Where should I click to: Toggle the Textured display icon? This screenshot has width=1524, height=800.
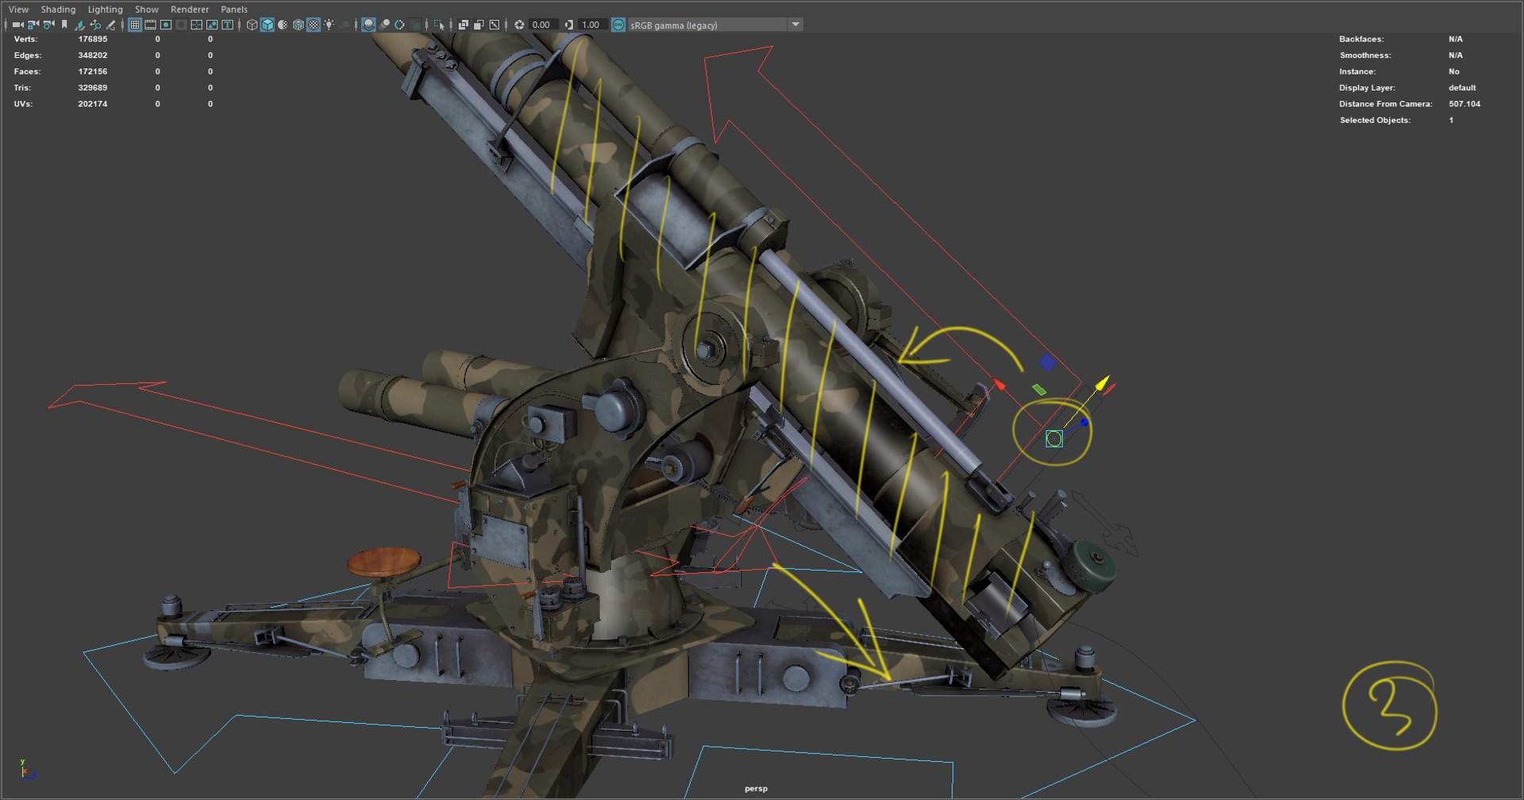314,25
